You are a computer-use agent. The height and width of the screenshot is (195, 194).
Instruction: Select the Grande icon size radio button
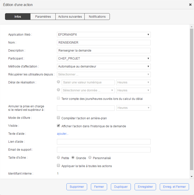(73, 158)
